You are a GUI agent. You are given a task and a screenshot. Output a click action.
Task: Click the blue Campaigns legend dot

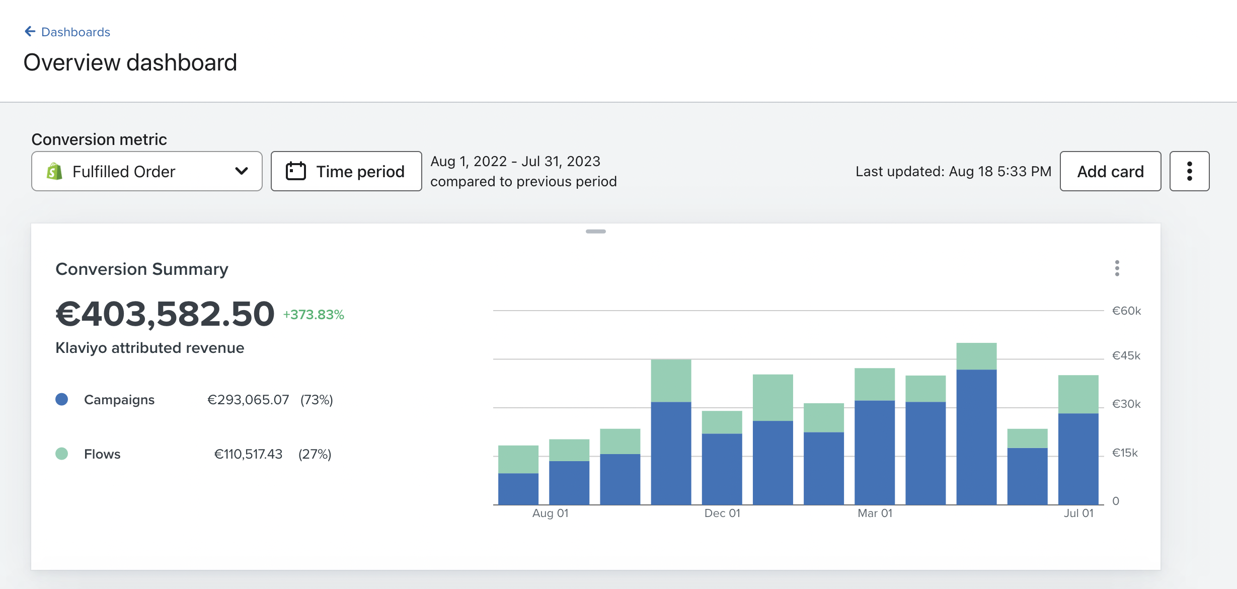point(62,399)
